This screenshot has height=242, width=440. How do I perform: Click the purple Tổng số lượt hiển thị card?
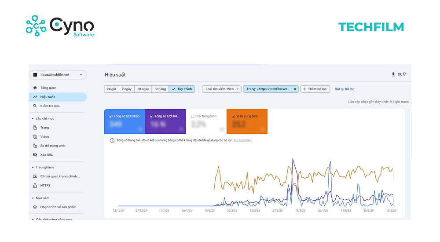(x=165, y=121)
